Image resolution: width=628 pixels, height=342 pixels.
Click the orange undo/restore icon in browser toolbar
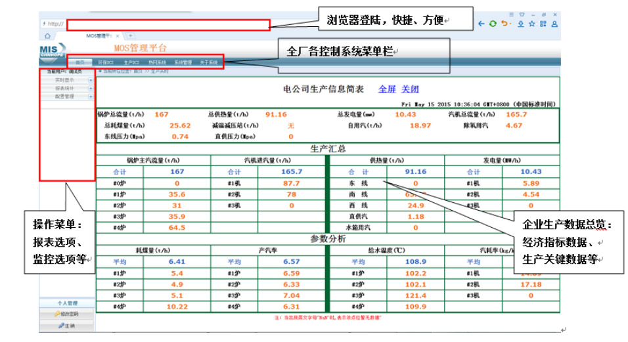coord(504,24)
